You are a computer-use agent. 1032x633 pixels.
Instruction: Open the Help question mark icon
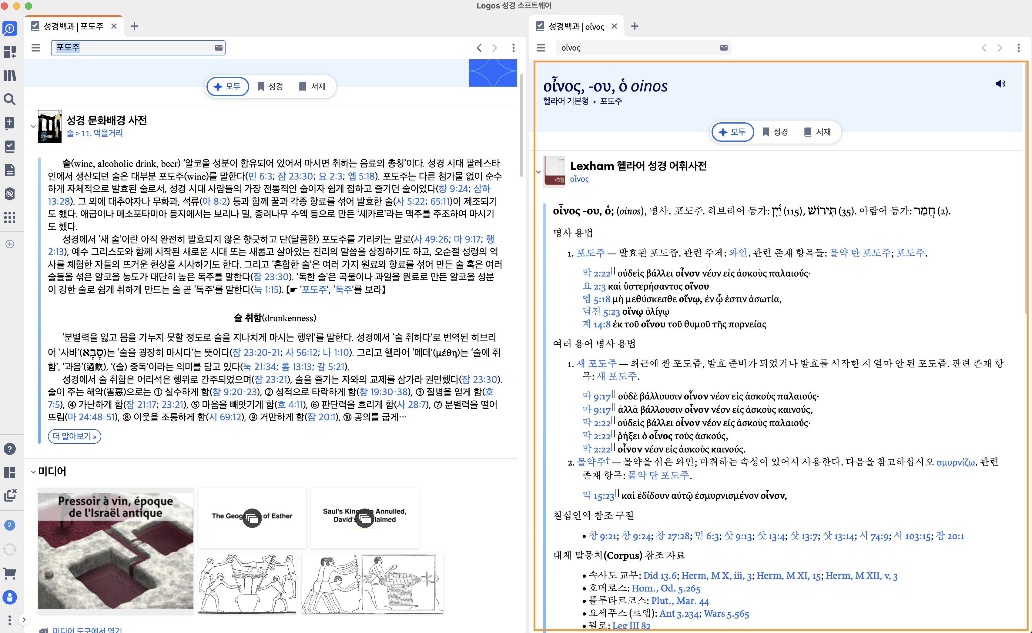point(10,449)
